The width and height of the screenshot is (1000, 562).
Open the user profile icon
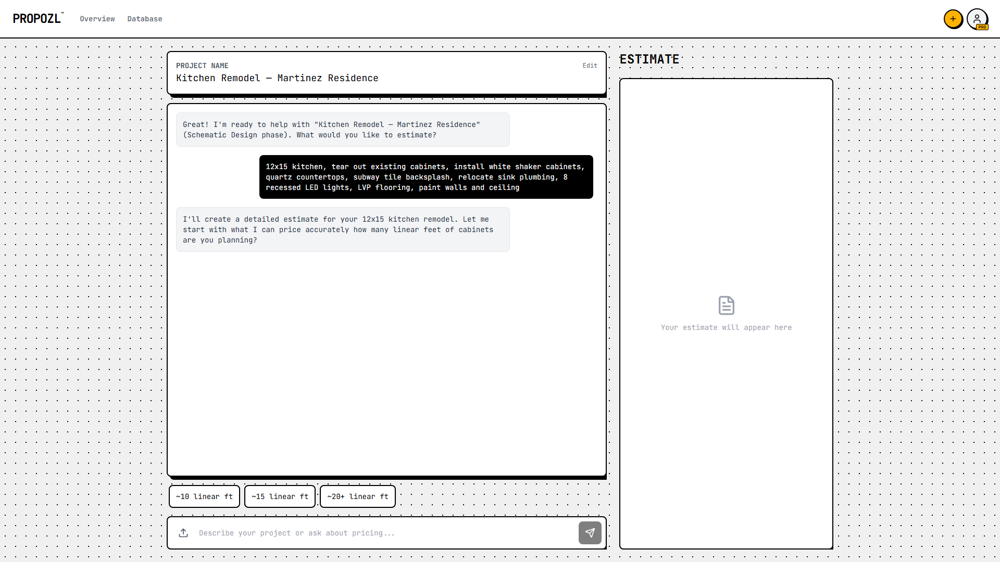coord(977,18)
